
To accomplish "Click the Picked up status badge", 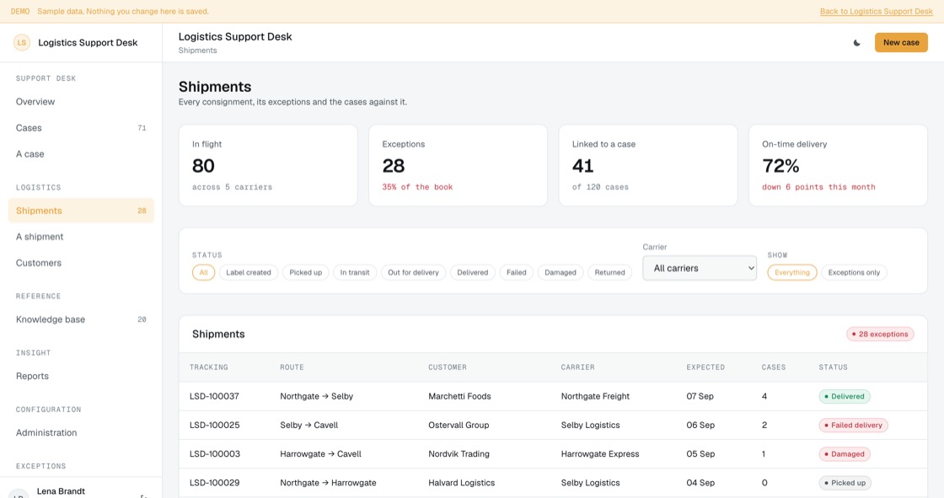I will click(845, 483).
